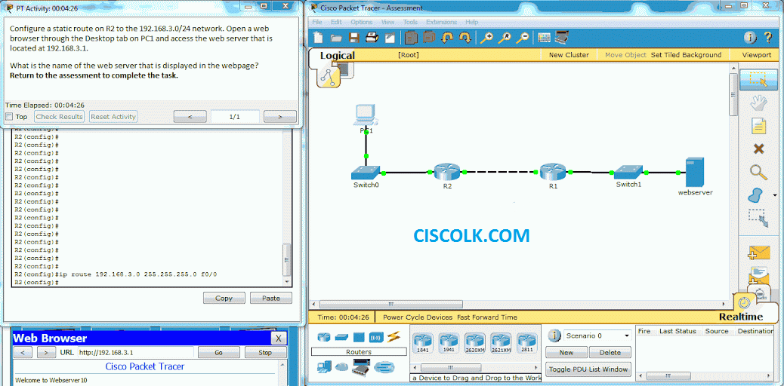Click the Print icon in toolbar
Image resolution: width=784 pixels, height=386 pixels.
coord(372,38)
